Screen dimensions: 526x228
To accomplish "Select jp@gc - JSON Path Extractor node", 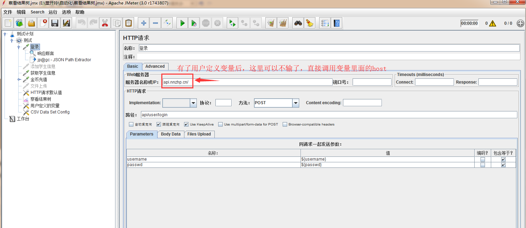I will click(64, 60).
